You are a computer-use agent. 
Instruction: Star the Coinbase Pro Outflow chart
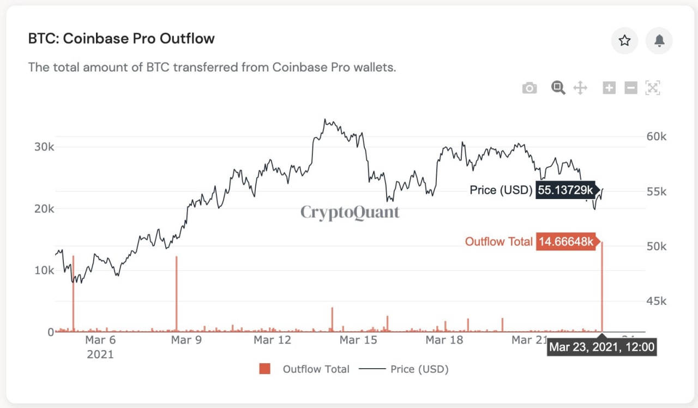(624, 40)
